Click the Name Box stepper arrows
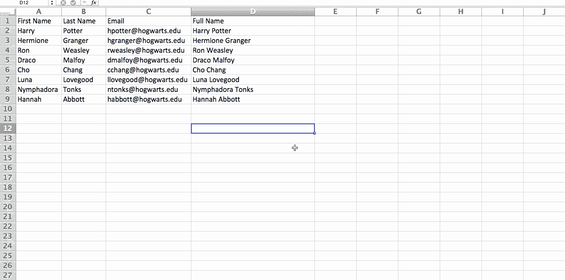This screenshot has width=565, height=280. (x=52, y=3)
